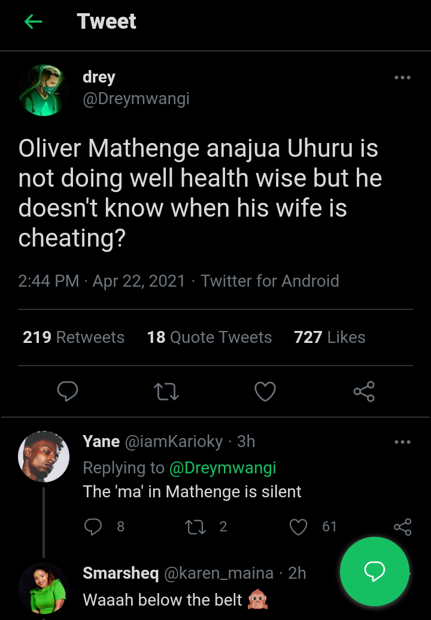View the 727 Likes list

coord(329,338)
